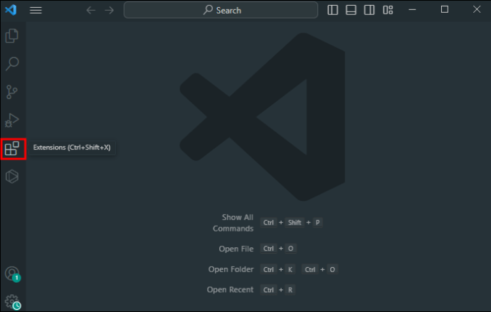Open the Accounts menu with badge
Viewport: 491px width, 312px height.
tap(13, 274)
